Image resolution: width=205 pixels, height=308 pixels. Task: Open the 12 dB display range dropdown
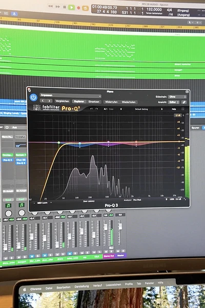coord(178,115)
